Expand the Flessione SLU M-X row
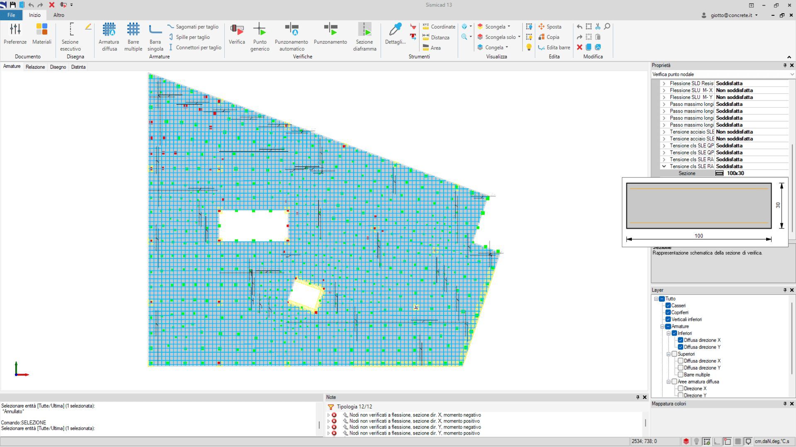 point(664,90)
